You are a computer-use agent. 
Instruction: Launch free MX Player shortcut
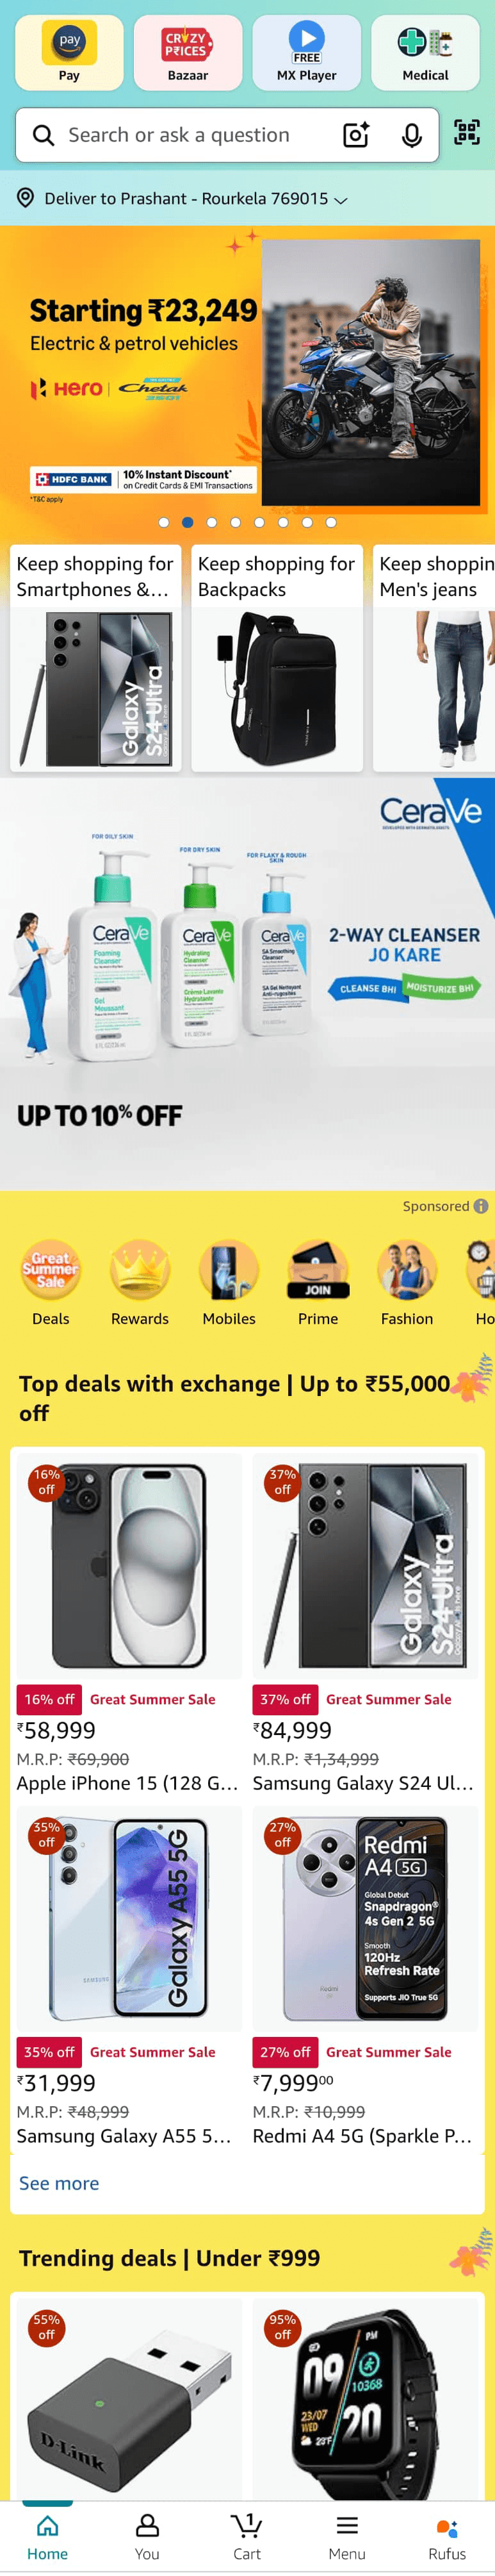306,52
